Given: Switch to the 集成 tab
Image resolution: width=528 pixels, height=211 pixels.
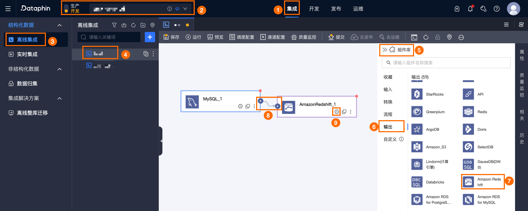Looking at the screenshot, I should tap(292, 8).
